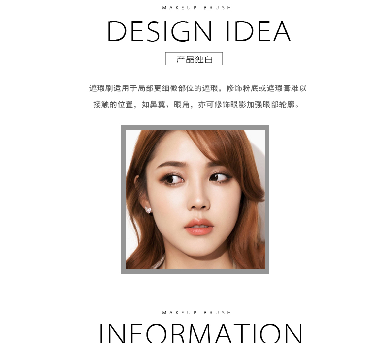
Task: Click the word 眼角 in the description
Action: point(182,105)
